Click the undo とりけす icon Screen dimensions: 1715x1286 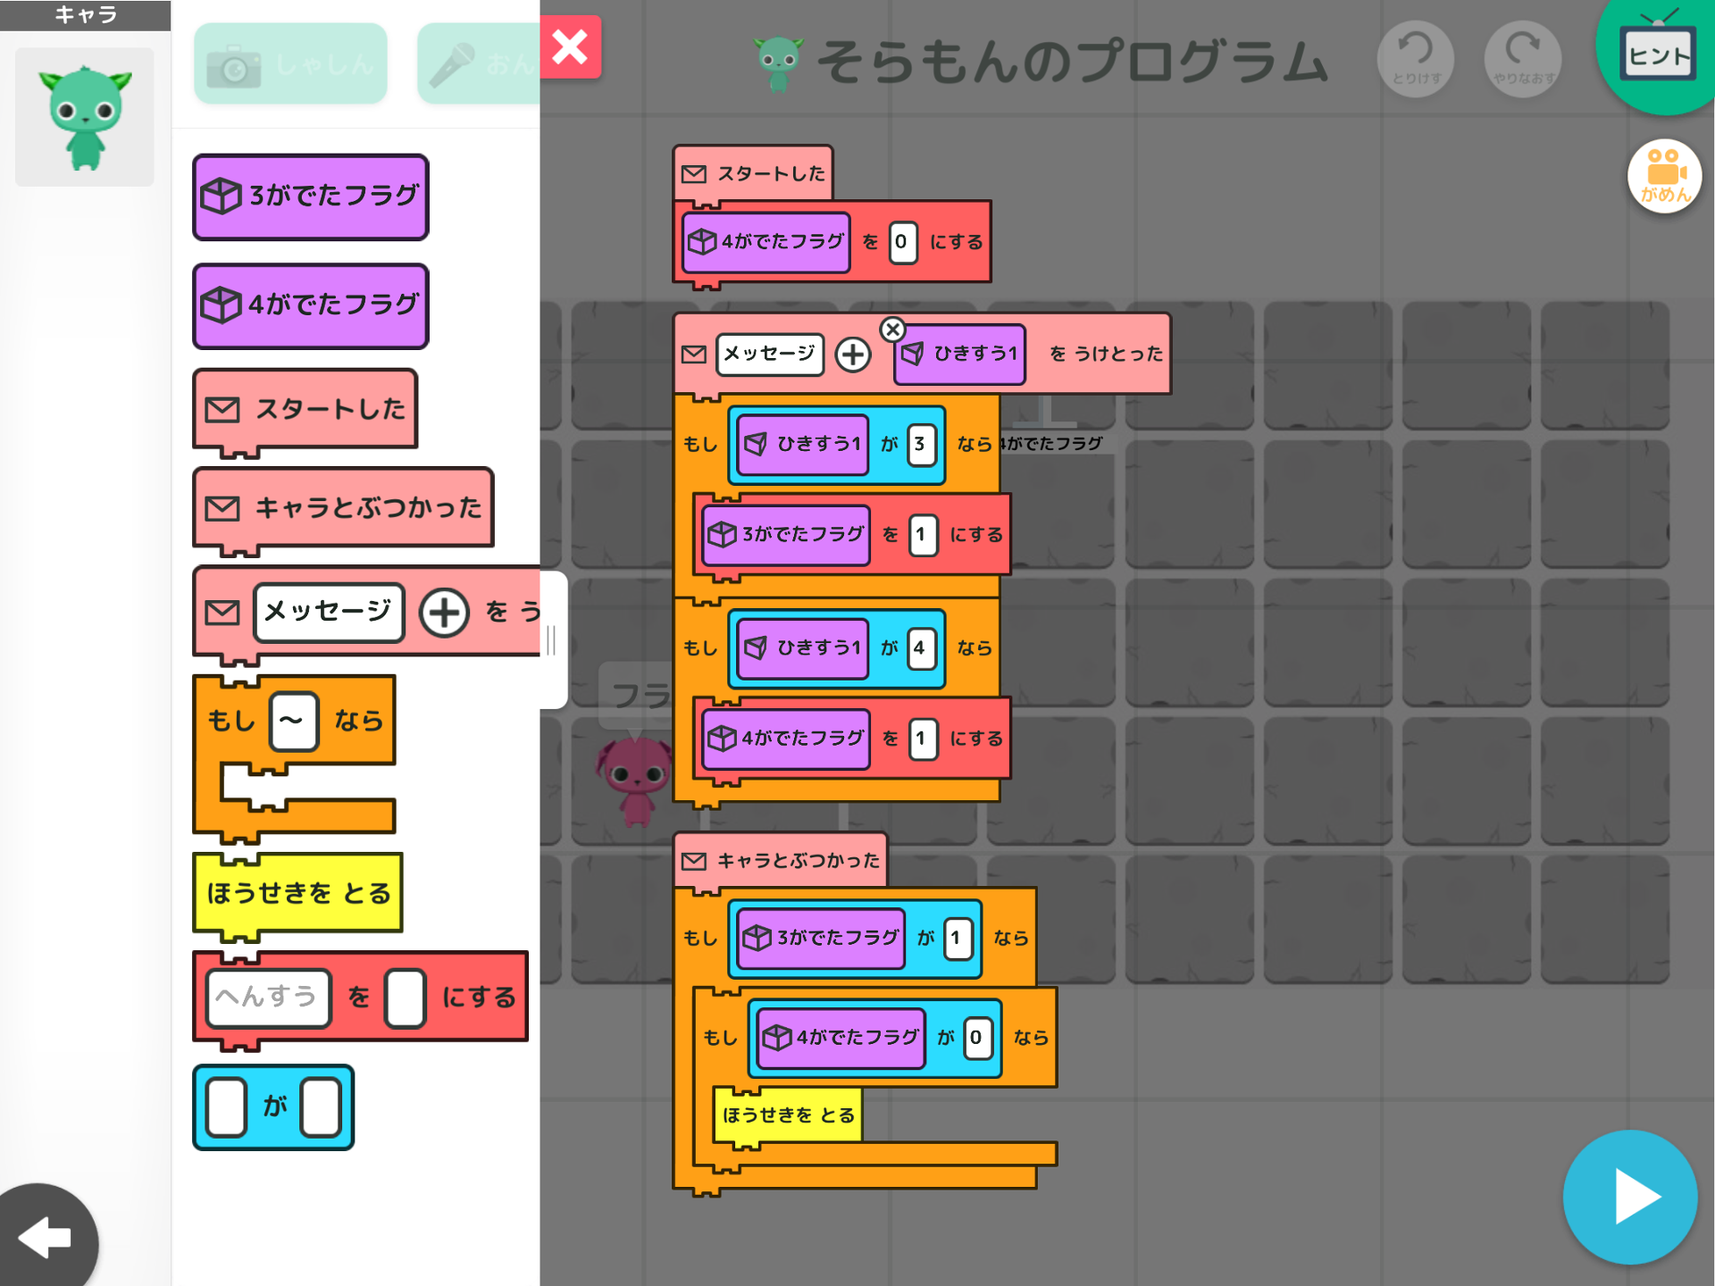point(1416,59)
